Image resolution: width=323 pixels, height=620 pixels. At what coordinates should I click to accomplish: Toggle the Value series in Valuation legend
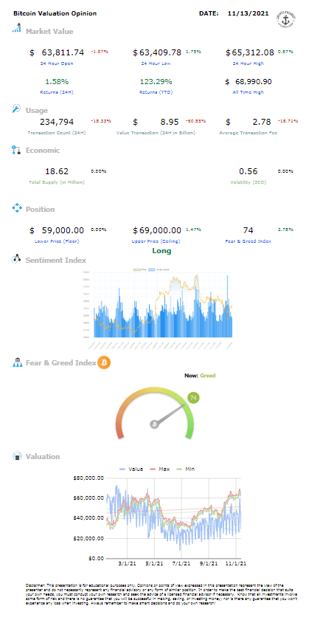click(x=131, y=469)
